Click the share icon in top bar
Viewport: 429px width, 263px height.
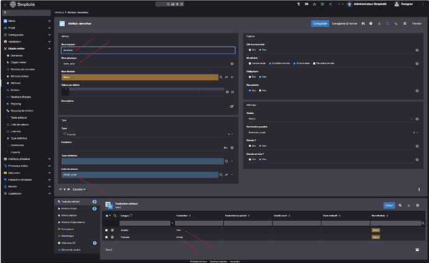330,4
